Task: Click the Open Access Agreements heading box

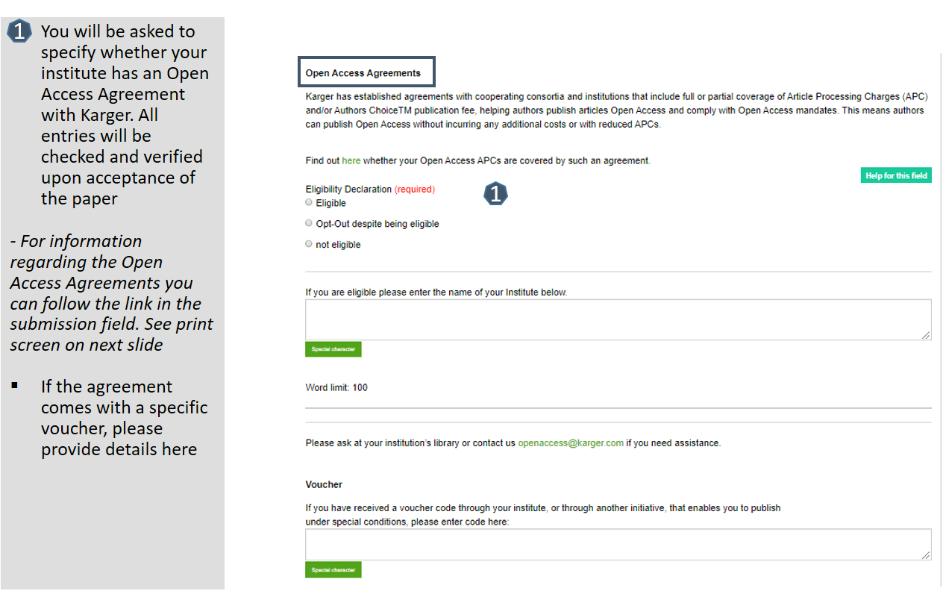Action: click(x=366, y=72)
